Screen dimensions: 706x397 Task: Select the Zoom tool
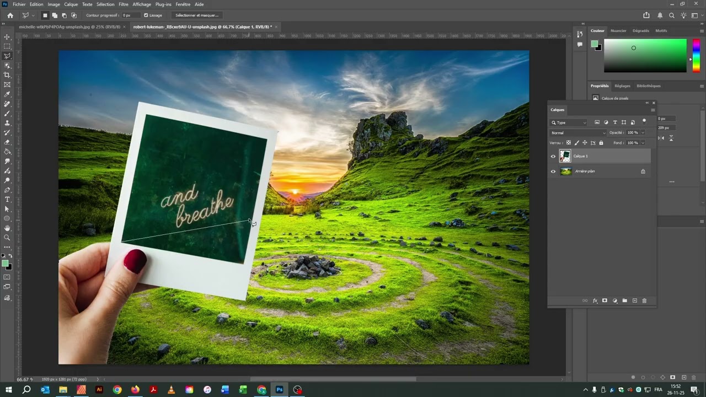click(x=7, y=238)
